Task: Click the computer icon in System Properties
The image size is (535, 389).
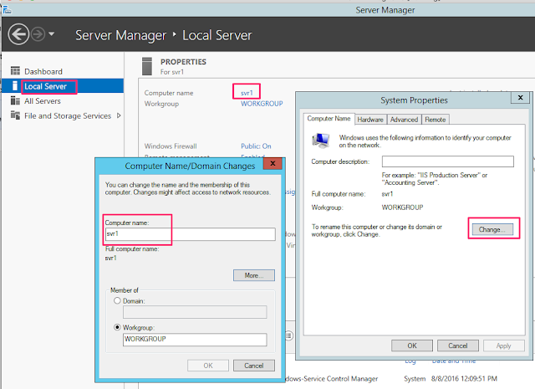Action: (321, 141)
